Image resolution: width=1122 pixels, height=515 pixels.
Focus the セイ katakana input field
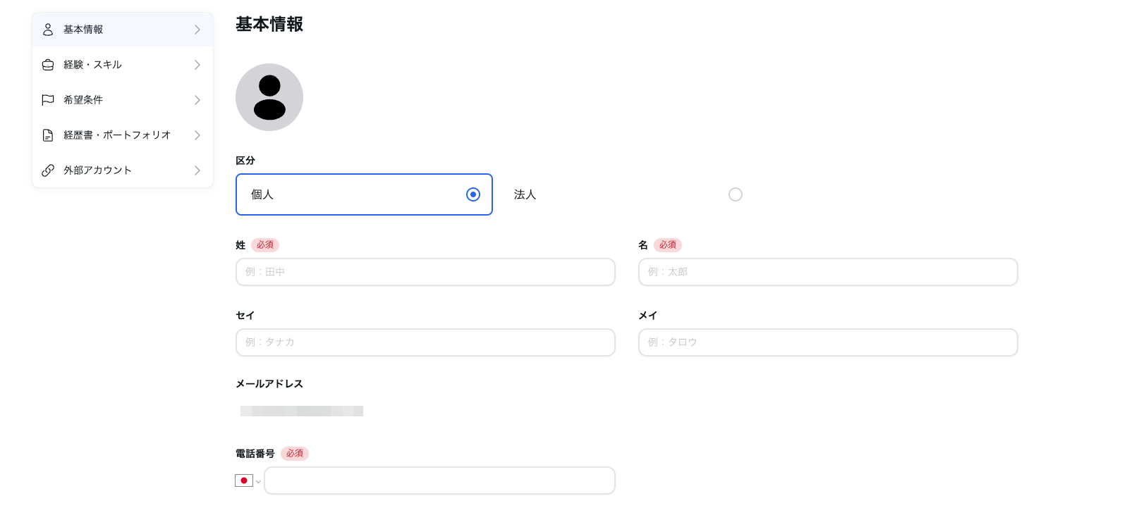[x=425, y=342]
